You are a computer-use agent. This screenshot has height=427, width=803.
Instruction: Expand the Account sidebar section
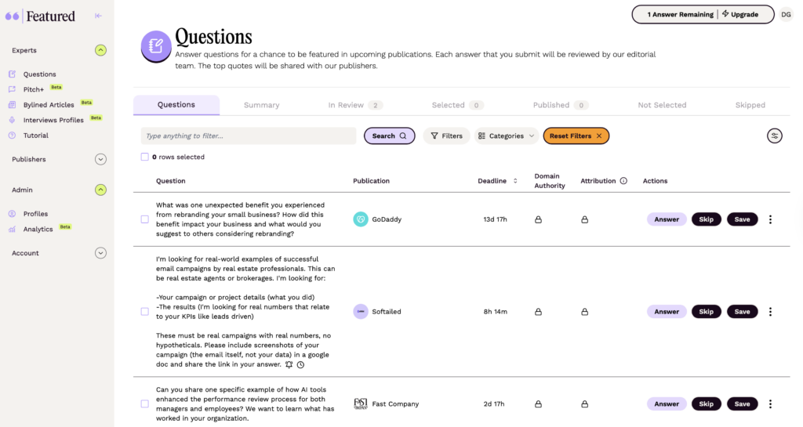point(100,253)
